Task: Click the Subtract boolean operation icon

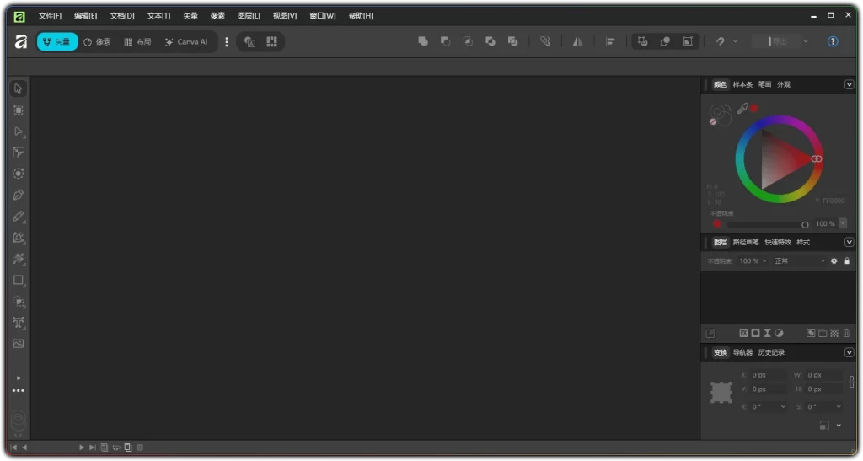Action: 445,41
